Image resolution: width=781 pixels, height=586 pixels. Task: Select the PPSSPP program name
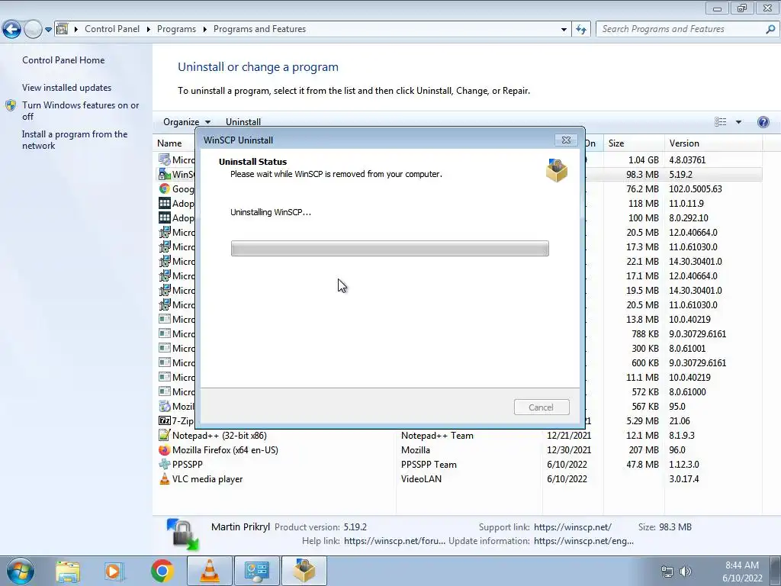[188, 464]
